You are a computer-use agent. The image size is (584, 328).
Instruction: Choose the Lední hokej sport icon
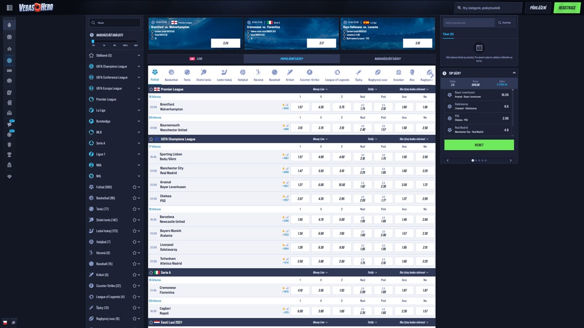[224, 74]
